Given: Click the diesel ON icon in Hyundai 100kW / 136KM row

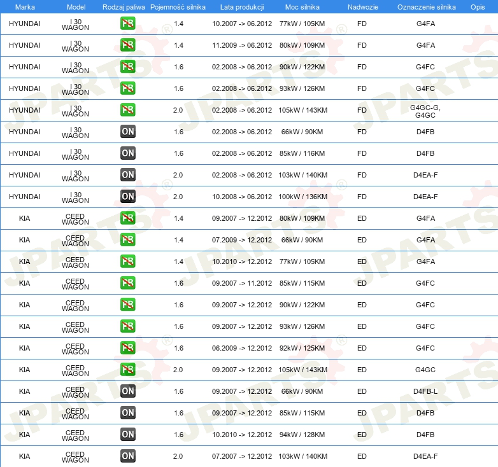Looking at the screenshot, I should coord(127,197).
